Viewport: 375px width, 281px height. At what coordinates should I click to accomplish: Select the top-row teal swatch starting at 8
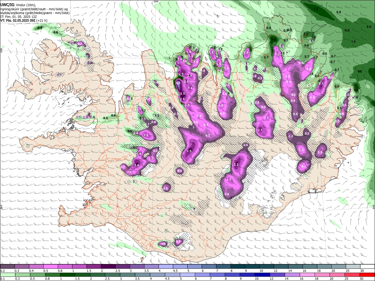(238, 267)
